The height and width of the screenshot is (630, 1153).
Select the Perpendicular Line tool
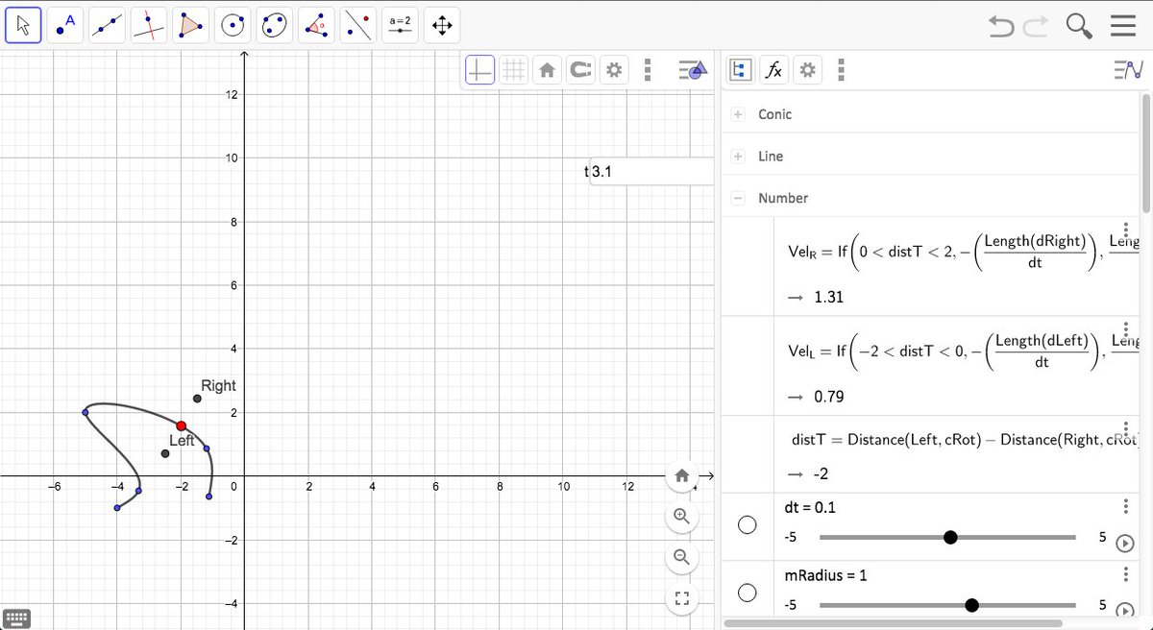[149, 26]
